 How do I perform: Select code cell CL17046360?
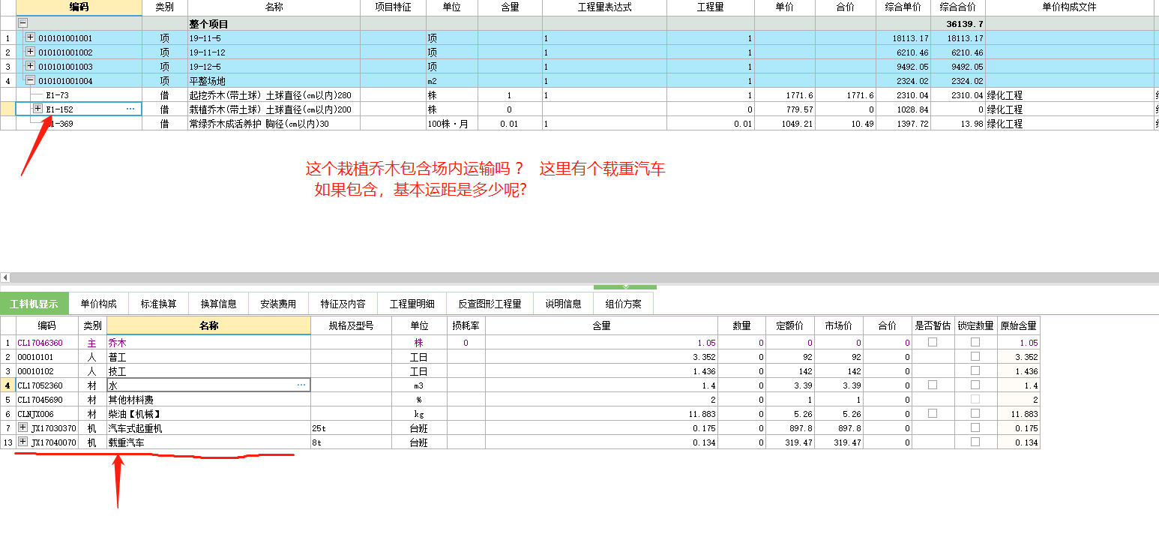[x=47, y=343]
